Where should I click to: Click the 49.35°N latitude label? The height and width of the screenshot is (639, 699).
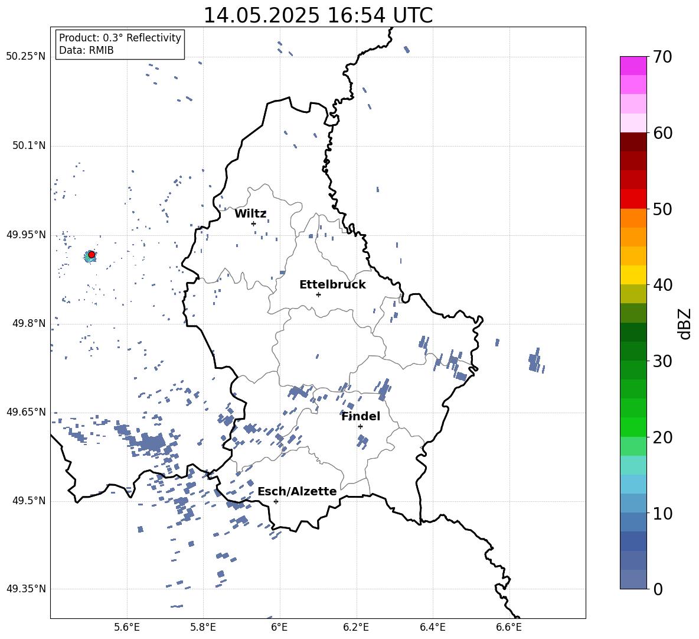point(25,589)
